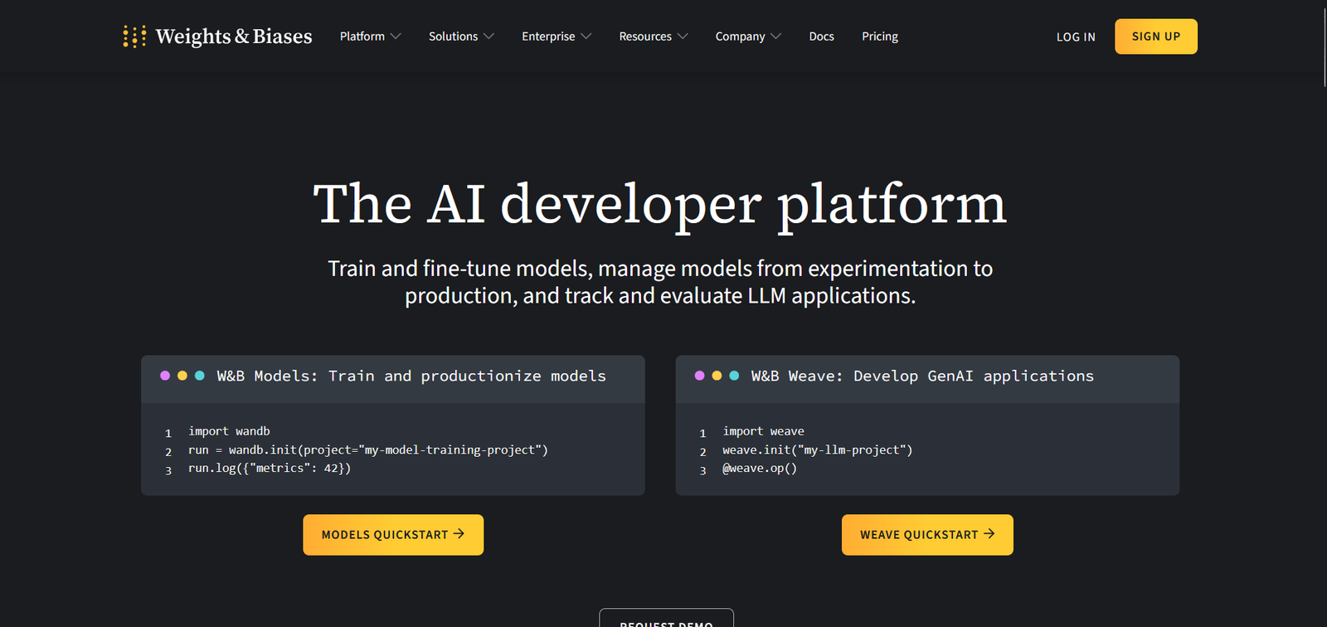Click the Weights & Biases wordmark text

[x=234, y=36]
